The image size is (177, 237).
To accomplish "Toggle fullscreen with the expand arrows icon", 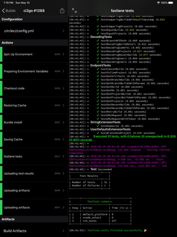I will 74,11.
